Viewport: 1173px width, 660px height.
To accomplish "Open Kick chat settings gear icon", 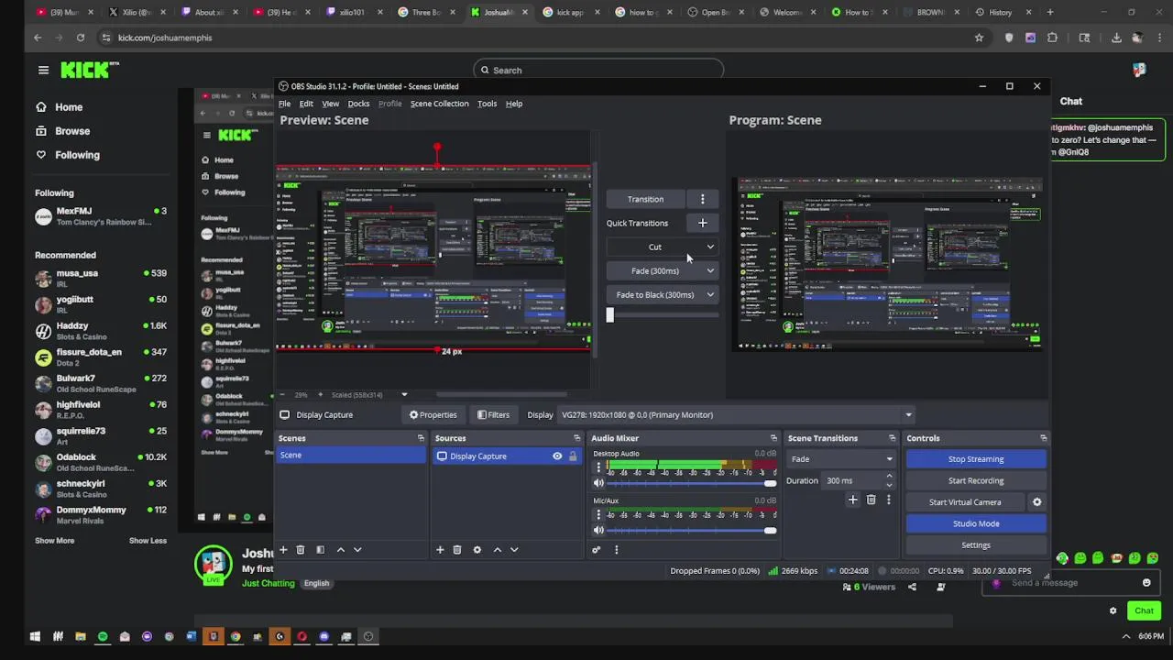I will click(x=1113, y=610).
